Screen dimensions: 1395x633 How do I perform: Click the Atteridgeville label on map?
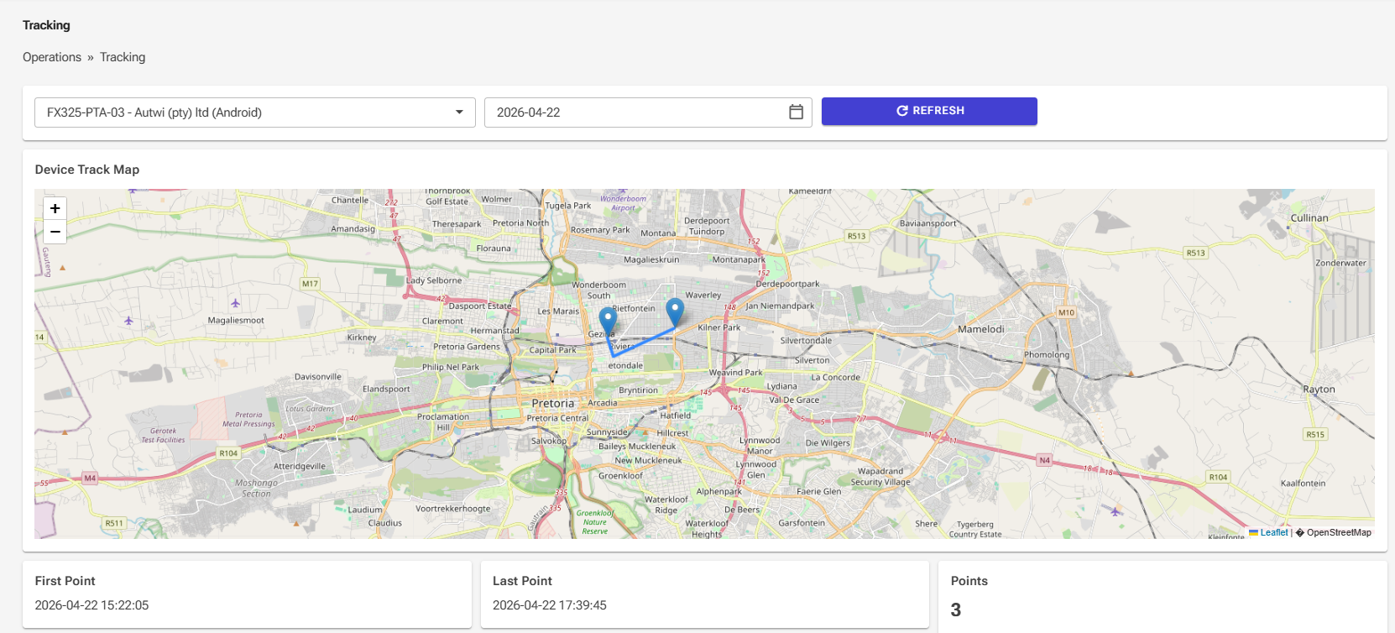(x=300, y=466)
